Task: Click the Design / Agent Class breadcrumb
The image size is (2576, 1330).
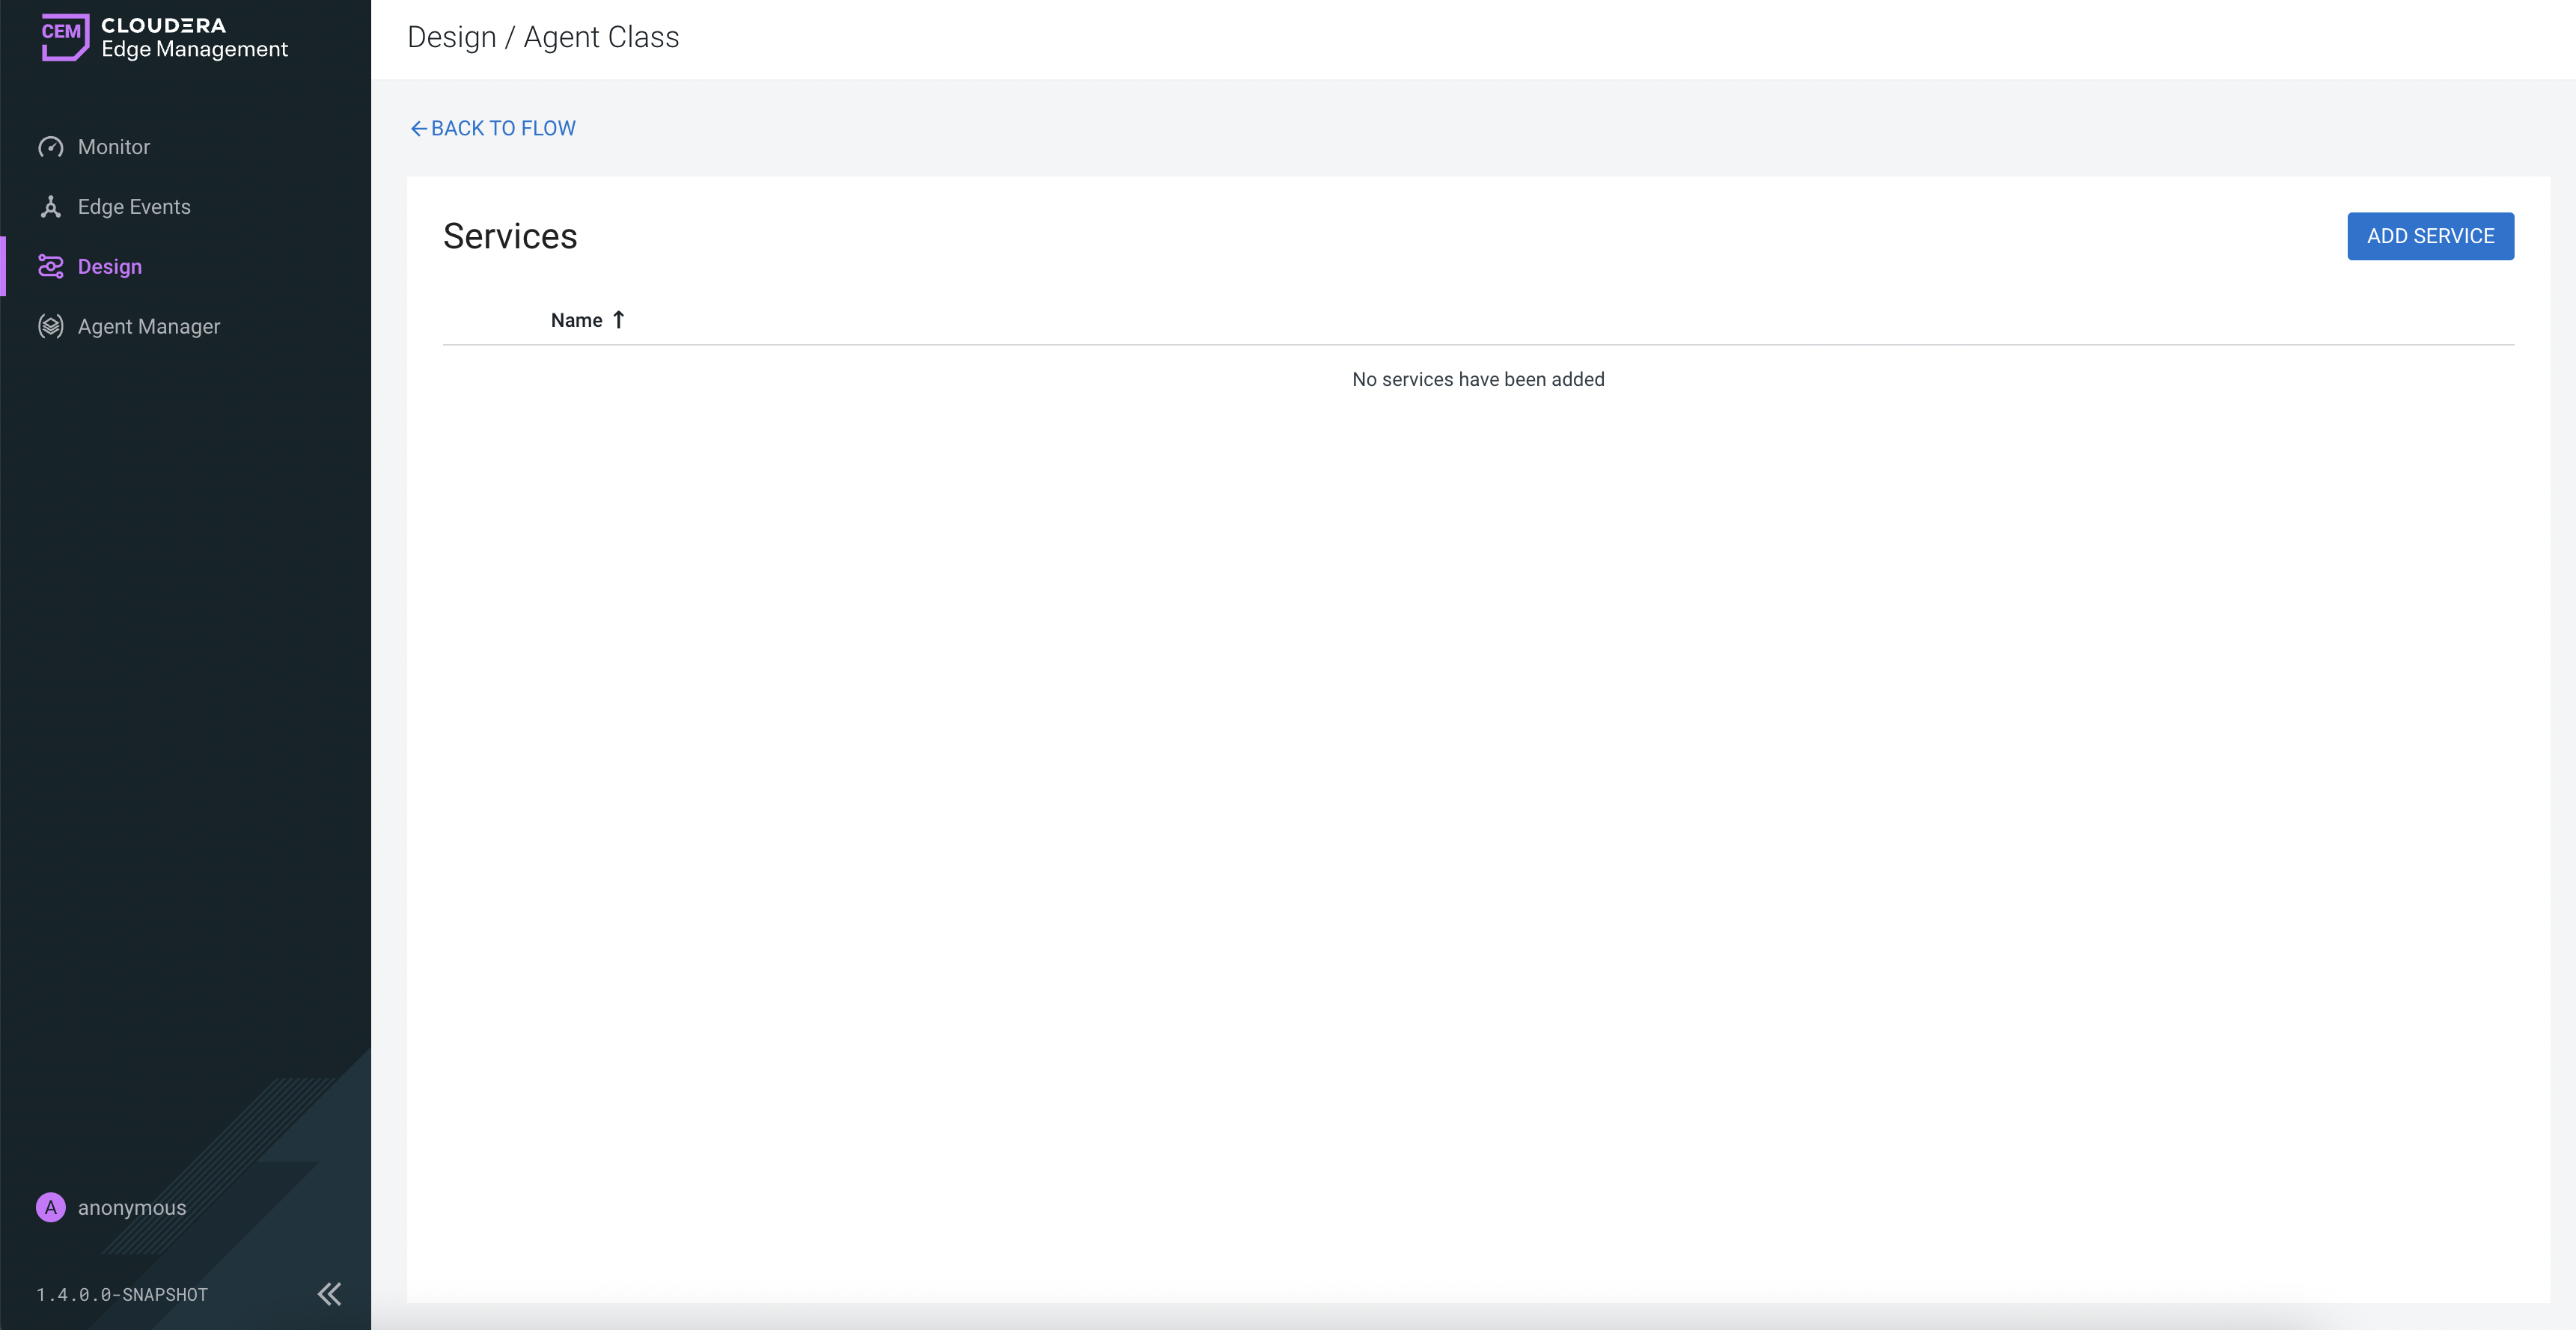Action: pyautogui.click(x=543, y=37)
